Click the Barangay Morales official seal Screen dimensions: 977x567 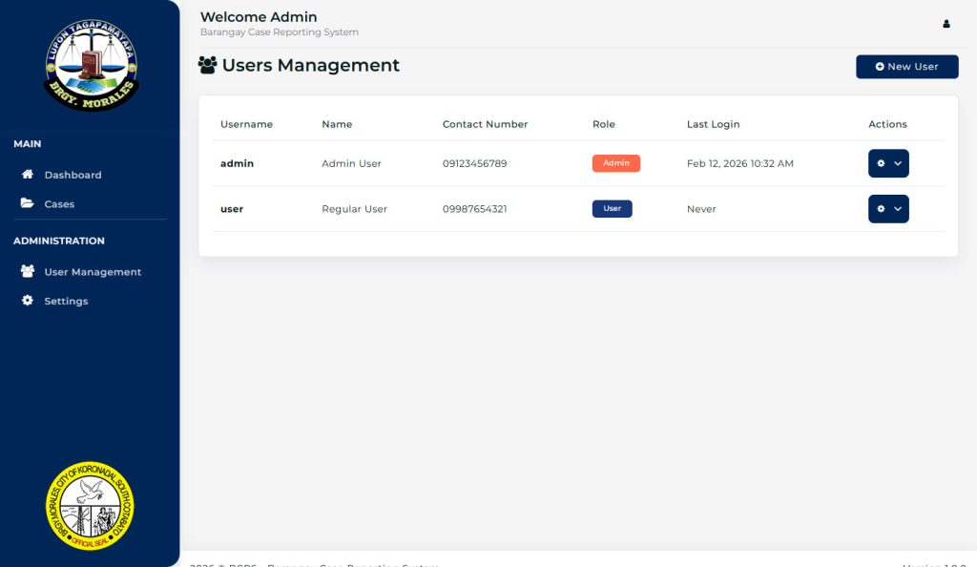point(90,506)
